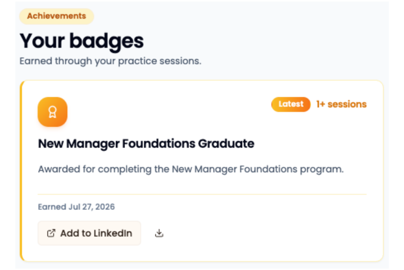The image size is (404, 270).
Task: Click the Your badges heading
Action: [x=82, y=41]
